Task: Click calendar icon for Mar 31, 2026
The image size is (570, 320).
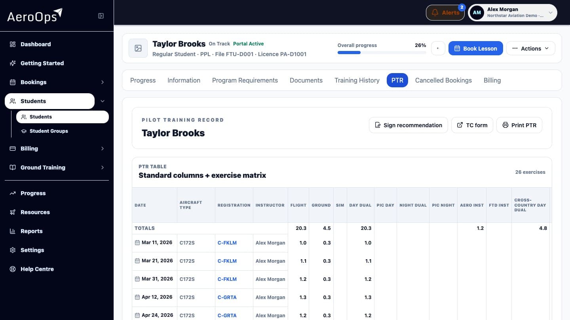Action: [137, 279]
